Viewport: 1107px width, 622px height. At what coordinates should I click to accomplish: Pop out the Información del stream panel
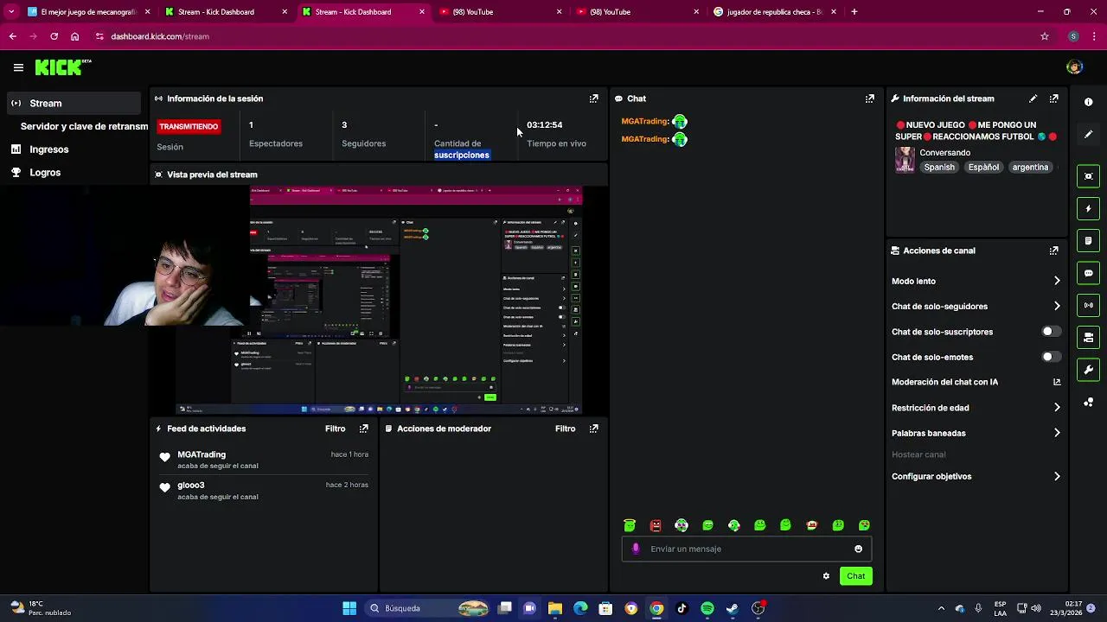(x=1053, y=98)
